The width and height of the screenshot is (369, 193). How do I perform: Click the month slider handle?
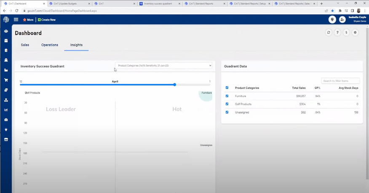(174, 85)
